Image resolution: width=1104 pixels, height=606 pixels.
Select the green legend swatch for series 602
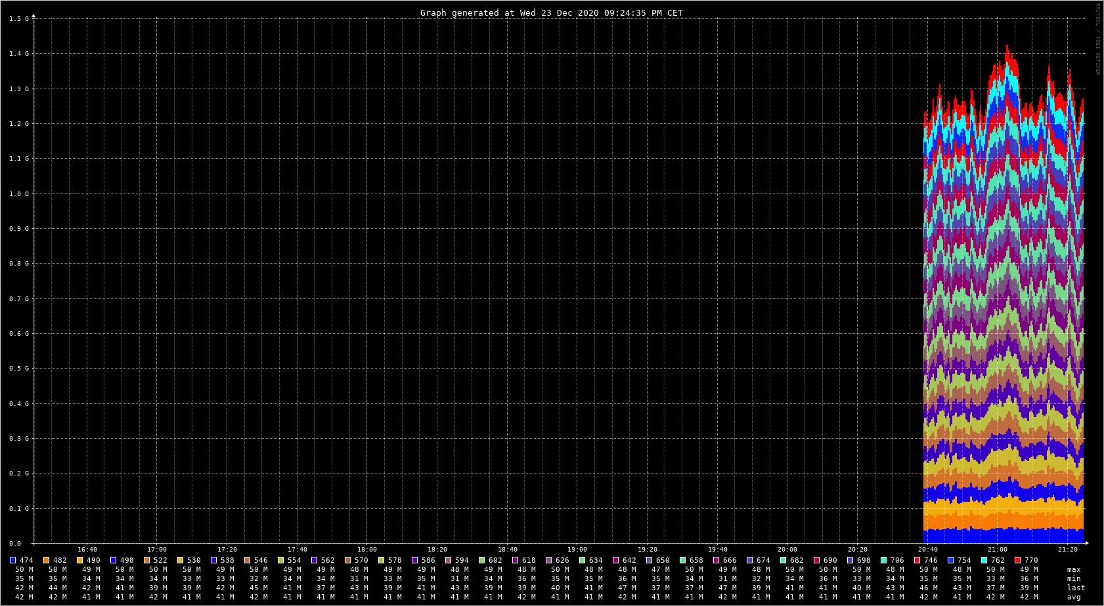point(481,560)
